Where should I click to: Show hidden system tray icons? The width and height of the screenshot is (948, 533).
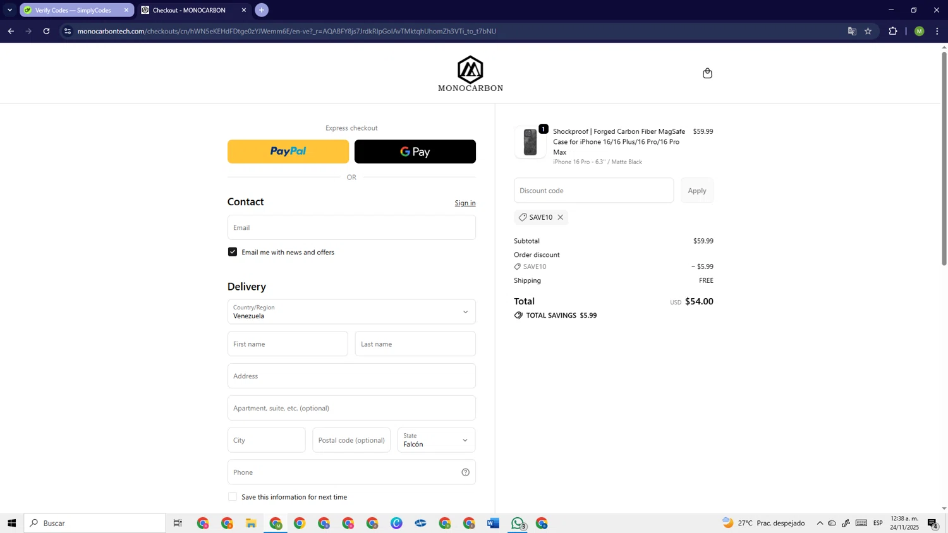(x=820, y=523)
